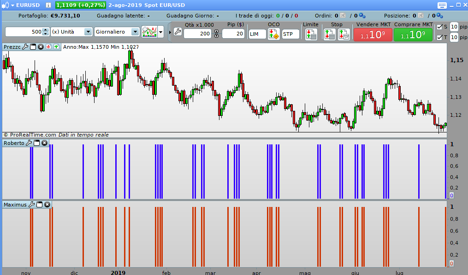Maximize the Maximus indicator panel
Image resolution: width=468 pixels, height=275 pixels.
(39, 205)
